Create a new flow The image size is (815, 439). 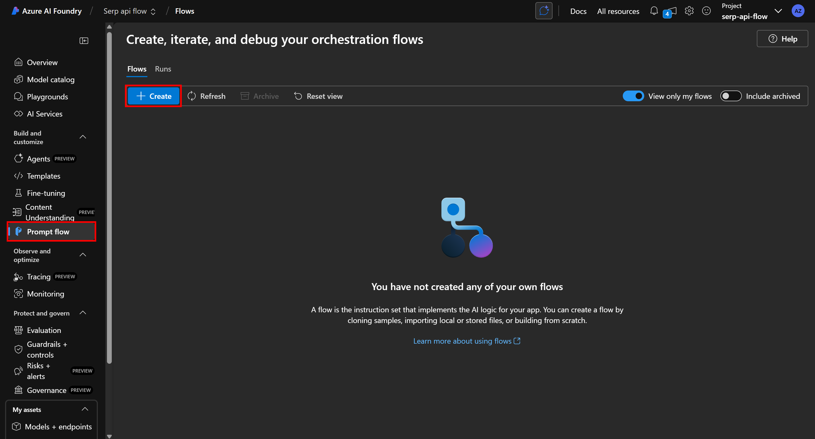(153, 96)
